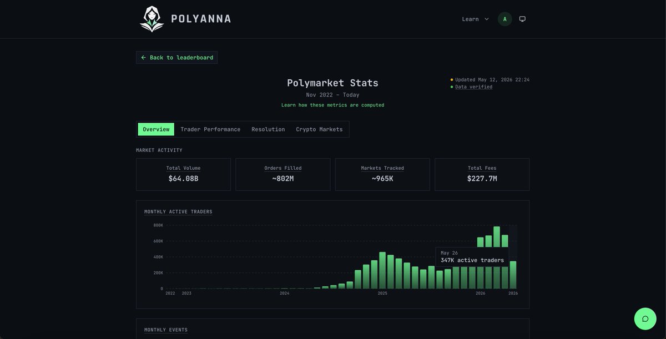This screenshot has height=339, width=666.
Task: Click the Polyanna hooded figure logo
Action: pyautogui.click(x=152, y=19)
